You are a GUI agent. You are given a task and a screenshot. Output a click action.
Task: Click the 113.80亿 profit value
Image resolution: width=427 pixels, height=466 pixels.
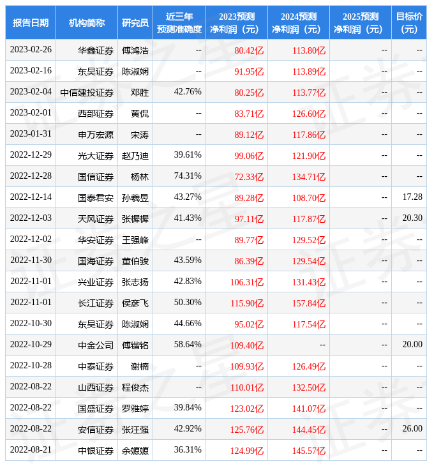click(309, 50)
